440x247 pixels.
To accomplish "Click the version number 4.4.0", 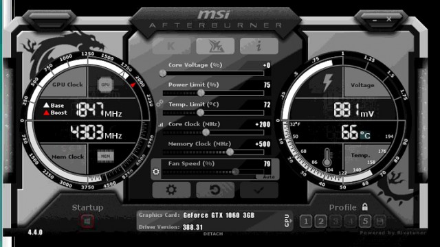I will click(35, 232).
